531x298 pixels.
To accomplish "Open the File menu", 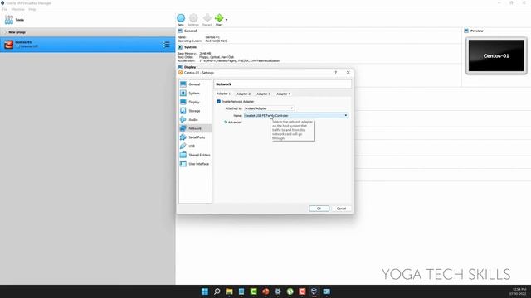I will tap(5, 9).
